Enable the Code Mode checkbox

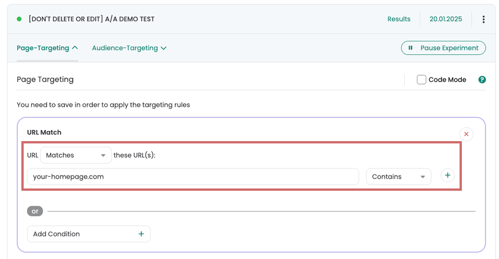pos(421,79)
